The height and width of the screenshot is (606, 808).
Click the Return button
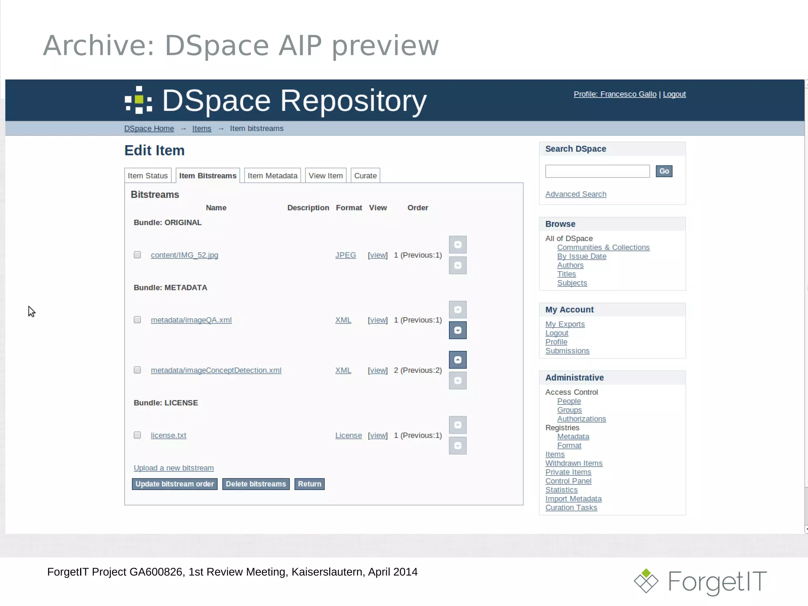tap(310, 484)
